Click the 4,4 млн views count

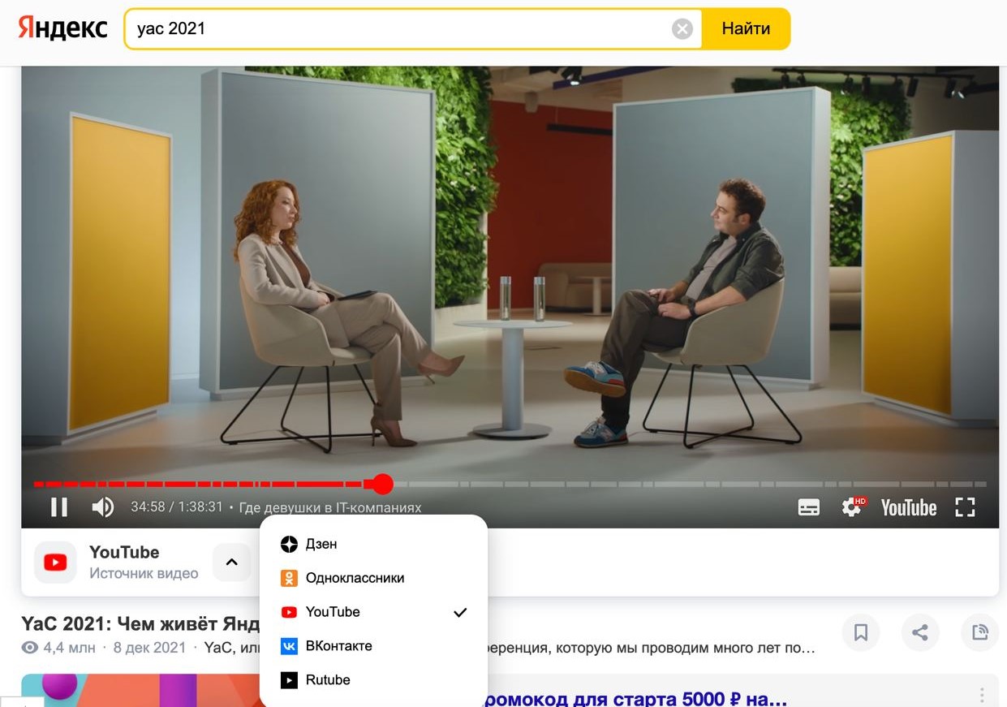(x=69, y=648)
